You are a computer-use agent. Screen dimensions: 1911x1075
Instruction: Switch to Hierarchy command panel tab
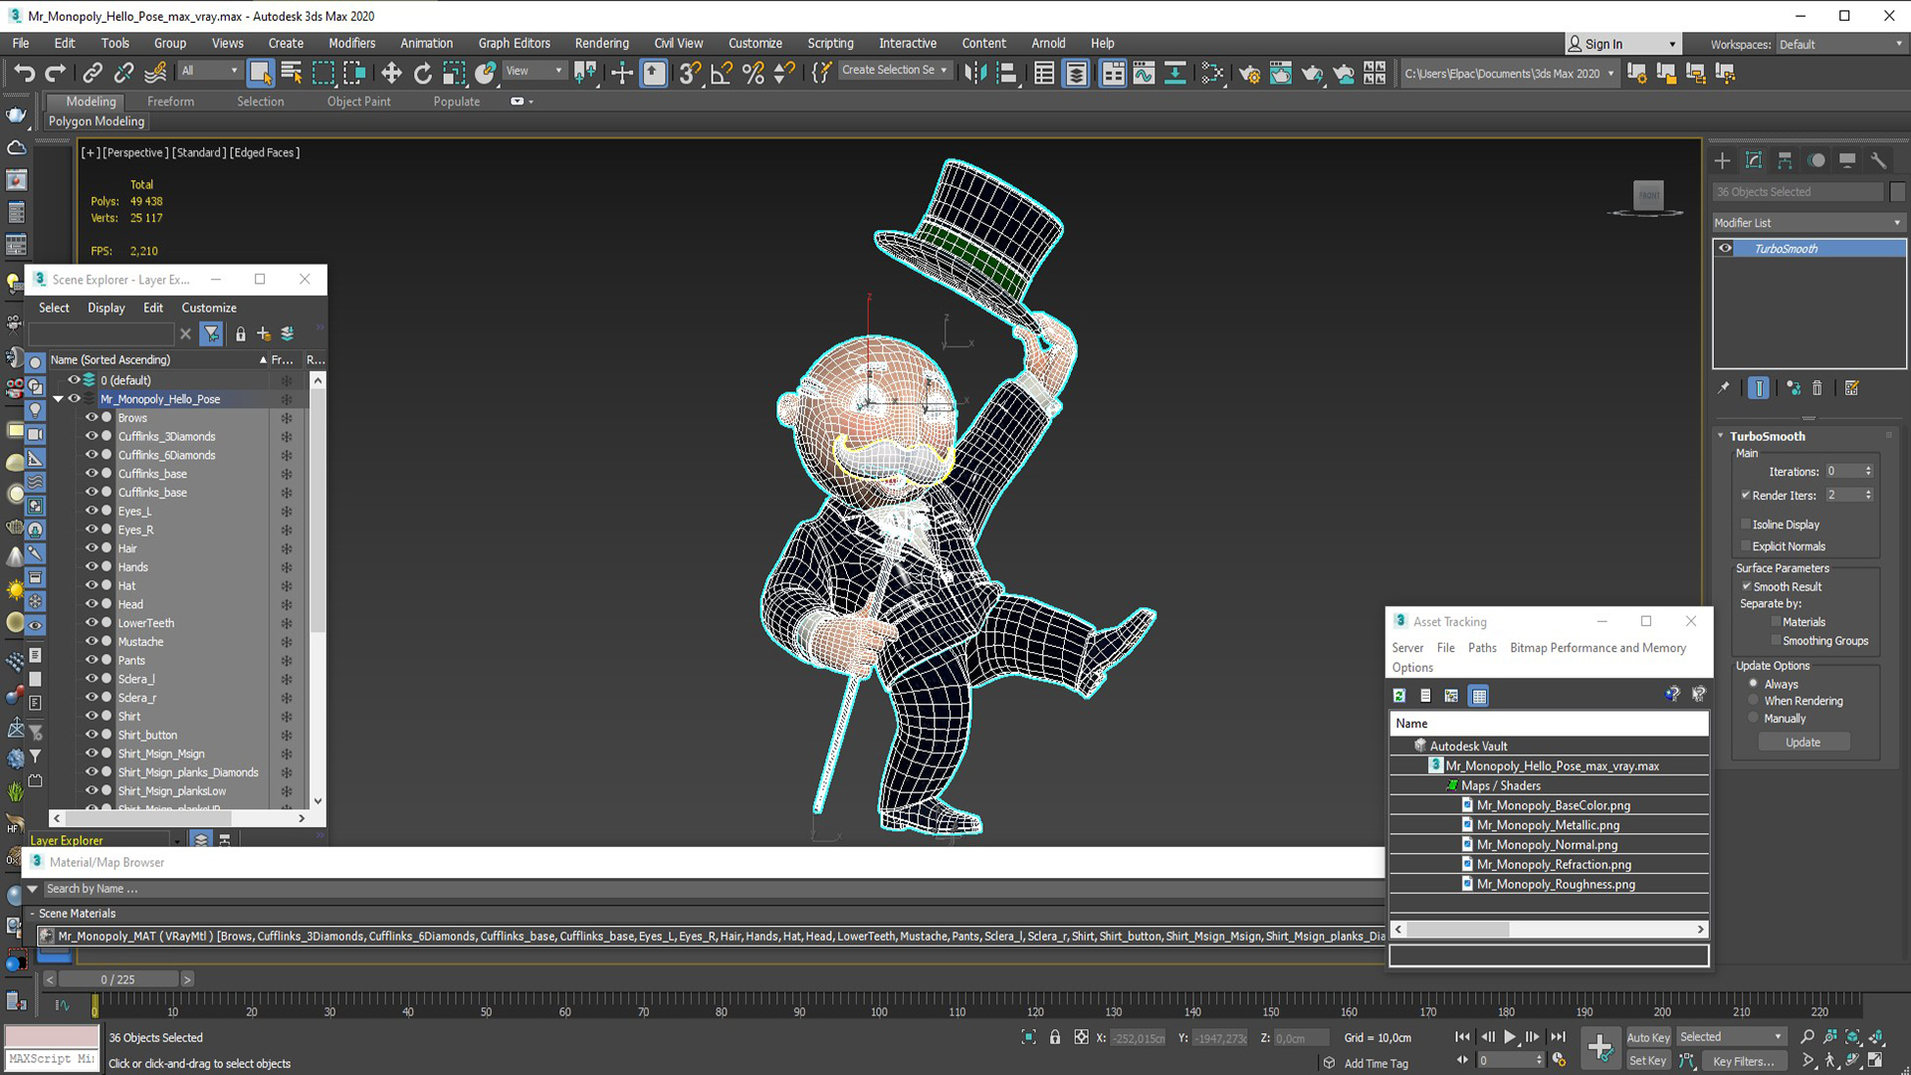[1785, 160]
